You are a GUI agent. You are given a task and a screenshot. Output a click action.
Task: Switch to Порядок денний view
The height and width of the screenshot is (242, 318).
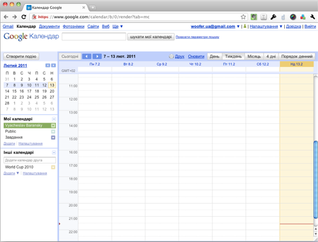pos(297,56)
